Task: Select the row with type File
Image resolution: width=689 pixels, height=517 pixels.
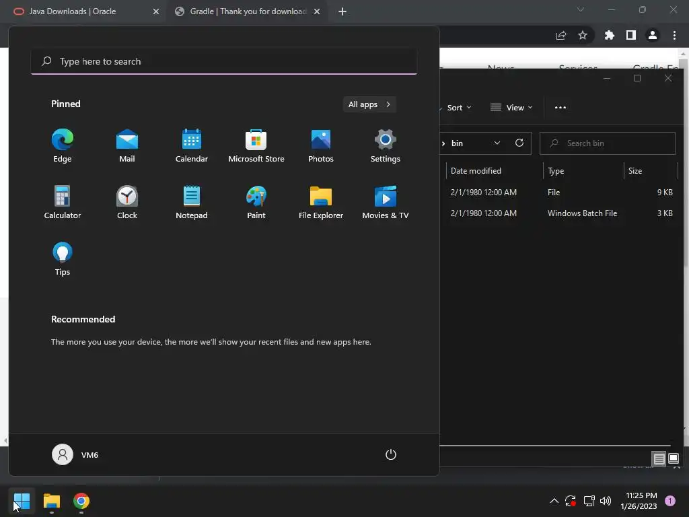Action: point(559,192)
